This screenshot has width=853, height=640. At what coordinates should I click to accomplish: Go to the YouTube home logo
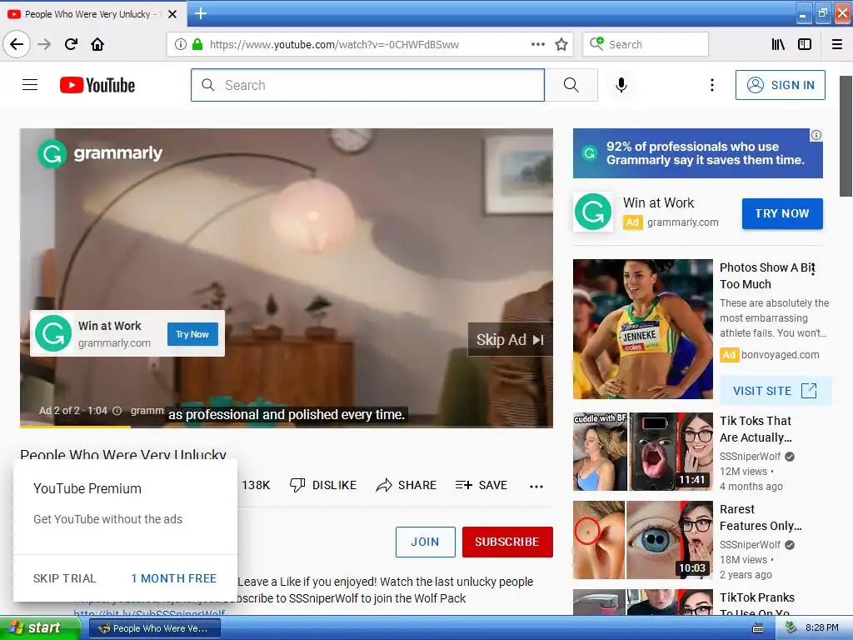coord(97,85)
